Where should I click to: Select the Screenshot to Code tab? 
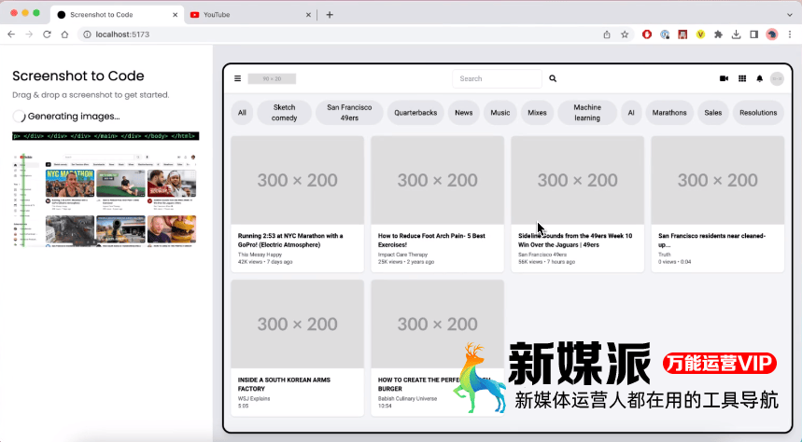[x=117, y=15]
